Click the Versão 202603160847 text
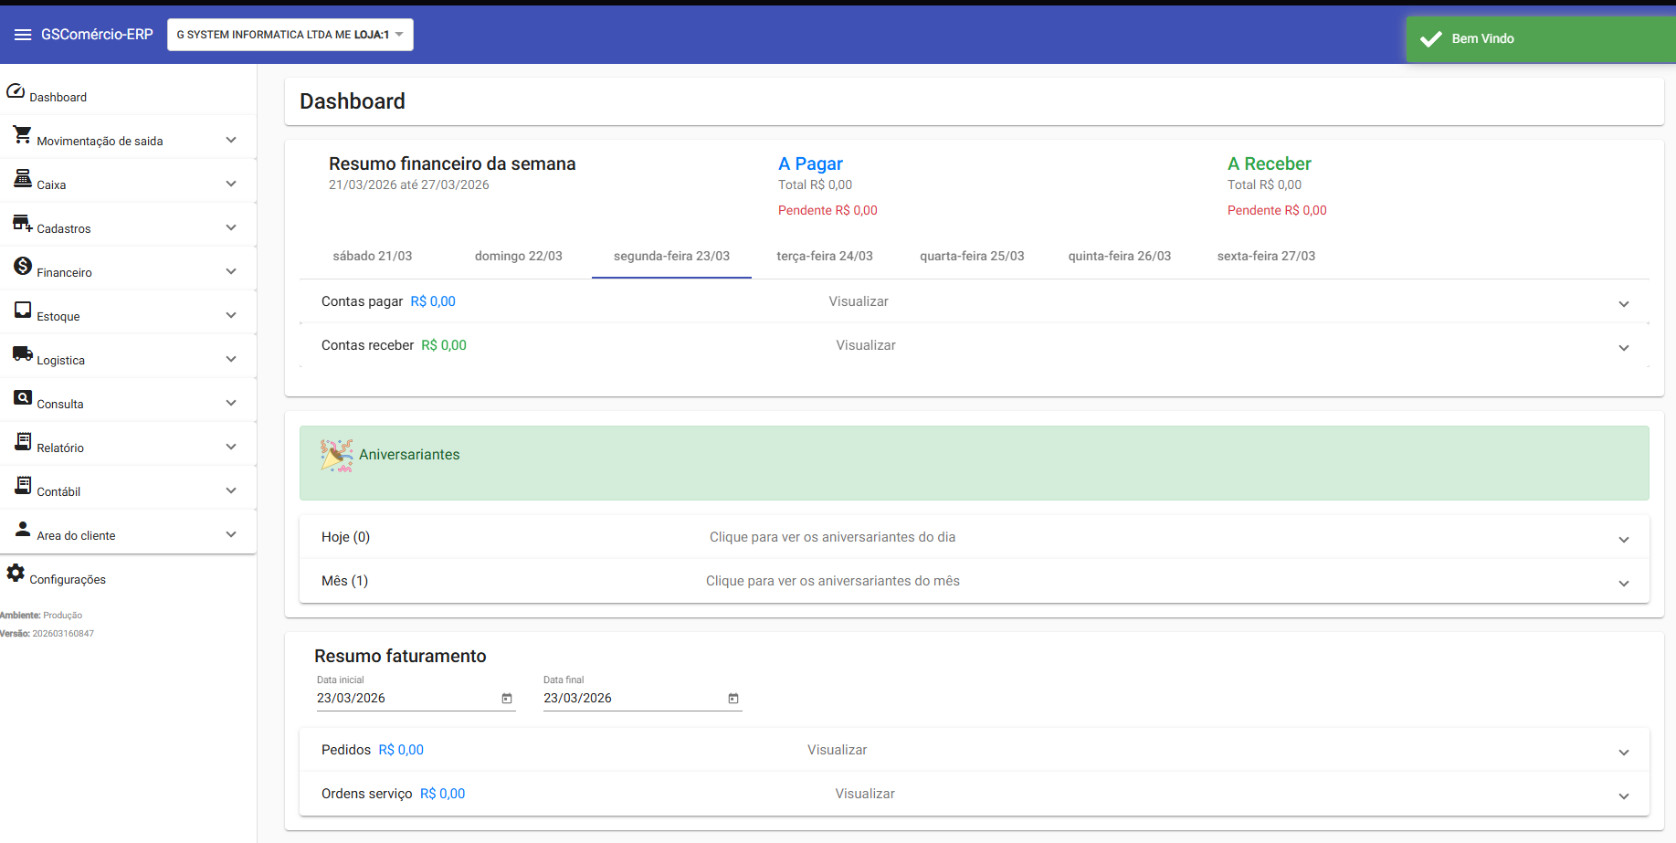The image size is (1676, 843). tap(47, 633)
